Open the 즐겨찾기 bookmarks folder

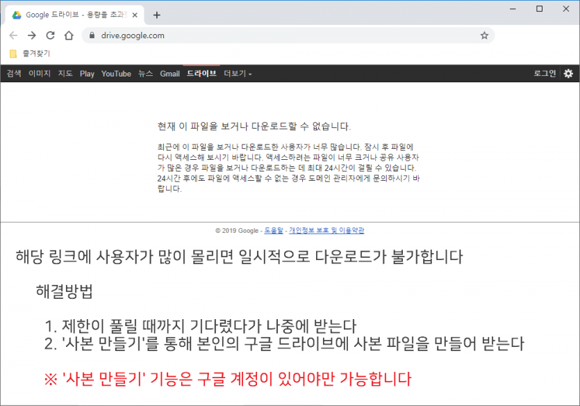pyautogui.click(x=30, y=54)
